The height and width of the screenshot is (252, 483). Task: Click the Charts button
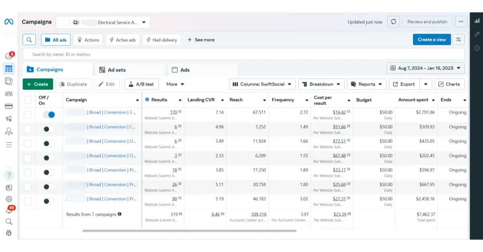point(450,84)
